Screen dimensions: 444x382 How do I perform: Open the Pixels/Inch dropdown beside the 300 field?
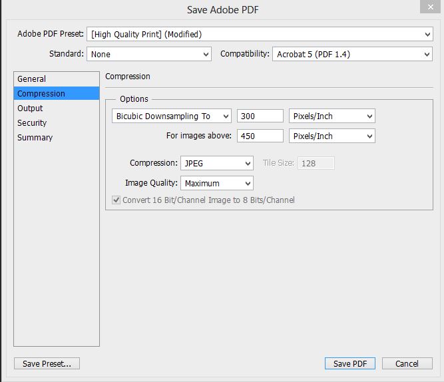click(x=332, y=116)
